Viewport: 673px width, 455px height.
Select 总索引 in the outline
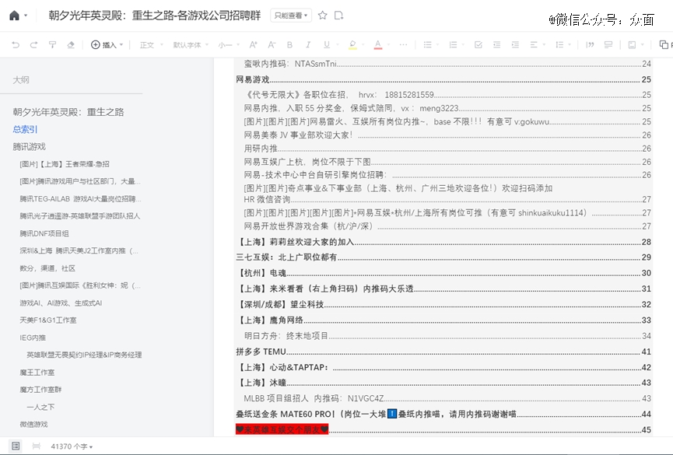click(25, 129)
